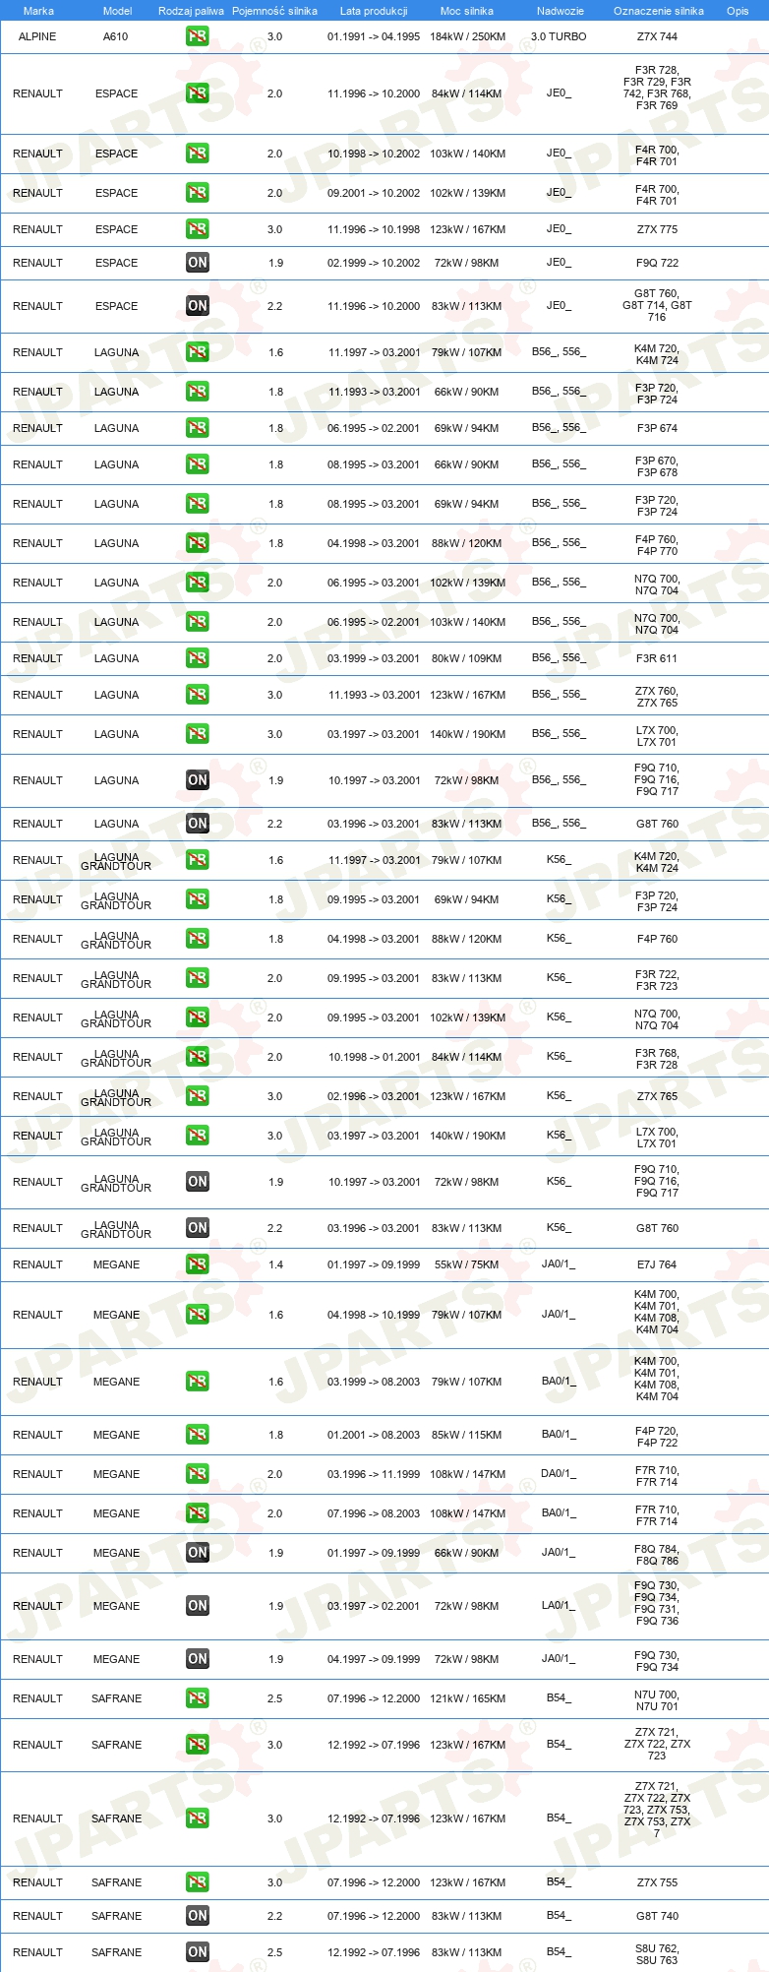Screen dimensions: 769x1972
Task: Click petrol icon in Megane E7J 764 row
Action: pyautogui.click(x=197, y=1264)
